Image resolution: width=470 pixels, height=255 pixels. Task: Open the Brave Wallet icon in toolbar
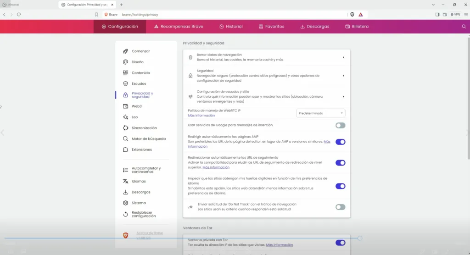[x=445, y=14]
